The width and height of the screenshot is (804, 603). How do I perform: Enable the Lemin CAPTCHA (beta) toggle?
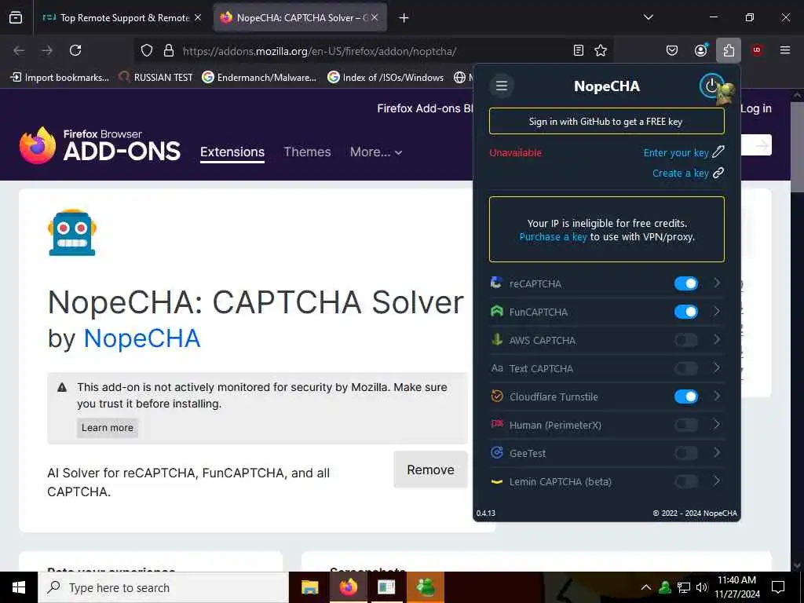(686, 481)
